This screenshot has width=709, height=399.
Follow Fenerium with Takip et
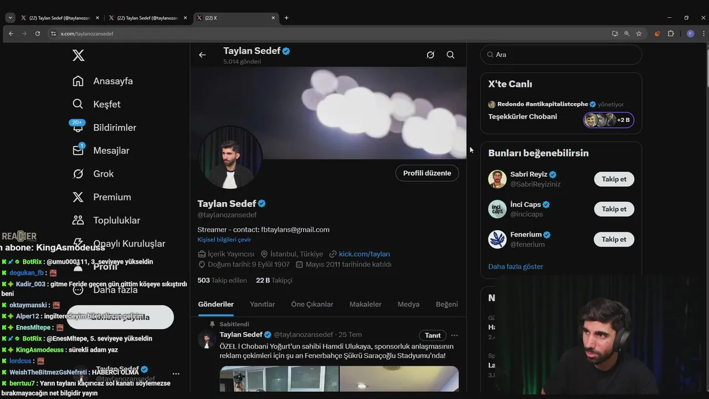(x=614, y=239)
